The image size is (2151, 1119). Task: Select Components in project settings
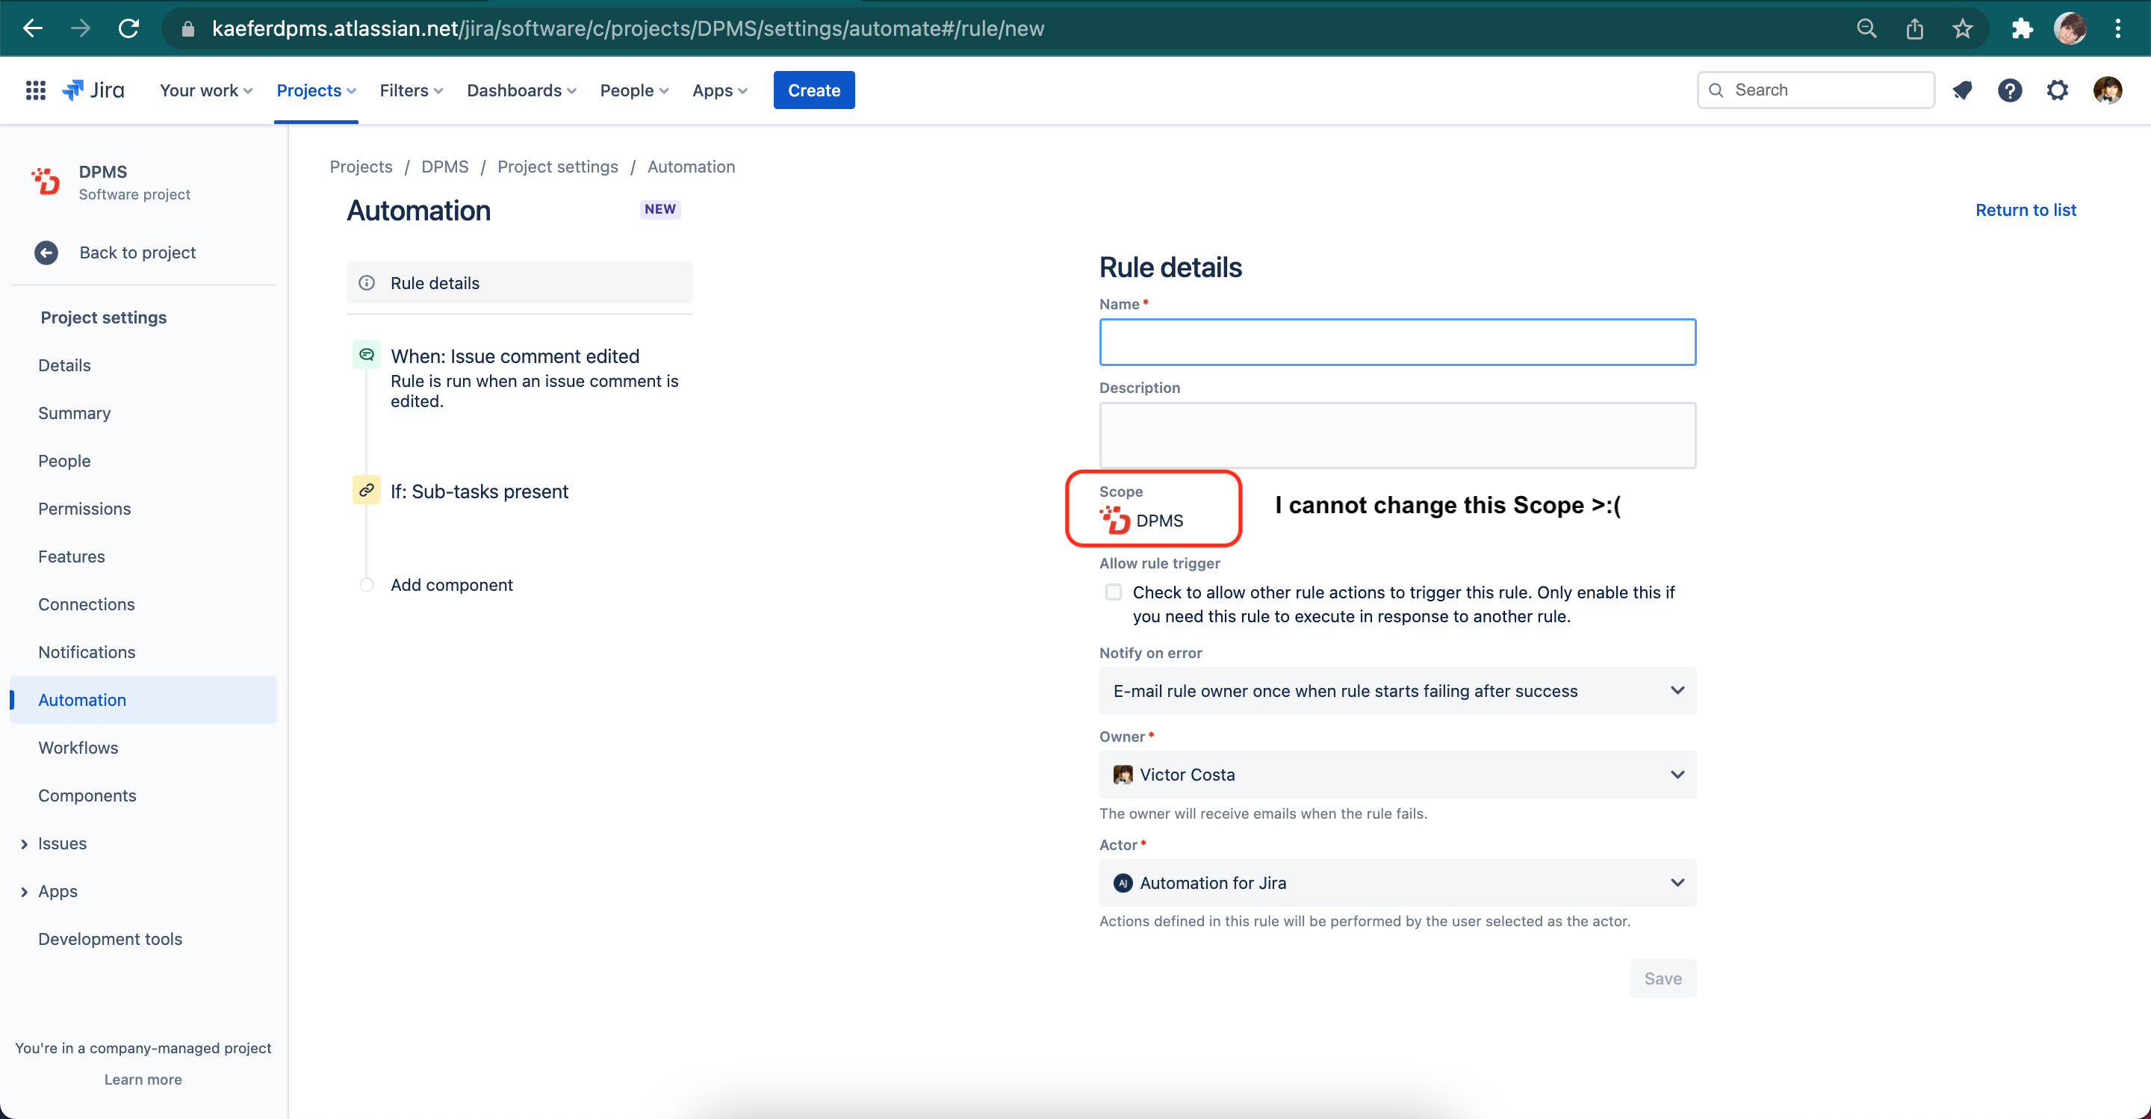coord(87,795)
